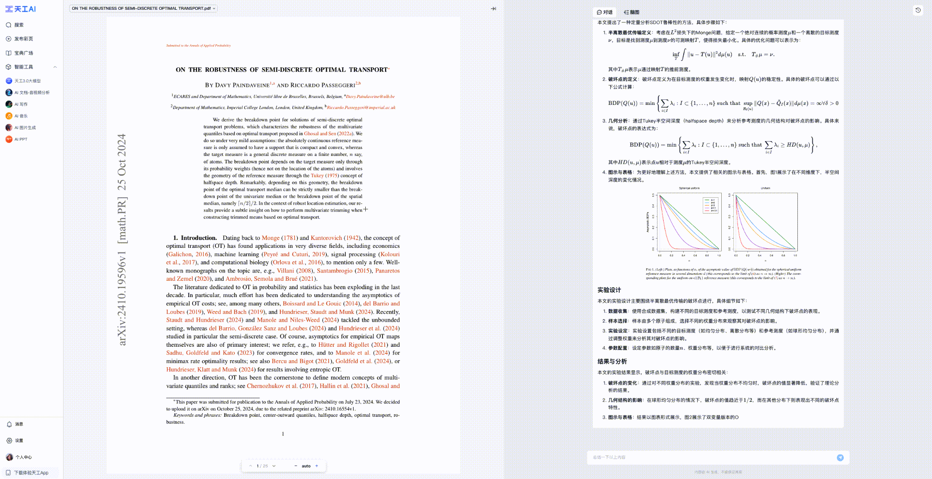Click the chat input field at the bottom
This screenshot has height=479, width=932.
click(710, 458)
